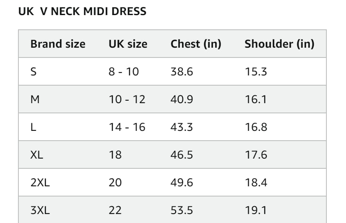
Task: Click the UK V NECK MIDI DRESS heading
Action: pos(82,11)
